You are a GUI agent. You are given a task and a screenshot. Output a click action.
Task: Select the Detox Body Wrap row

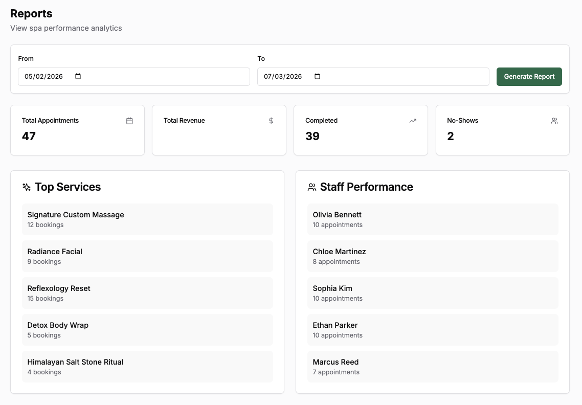tap(147, 330)
